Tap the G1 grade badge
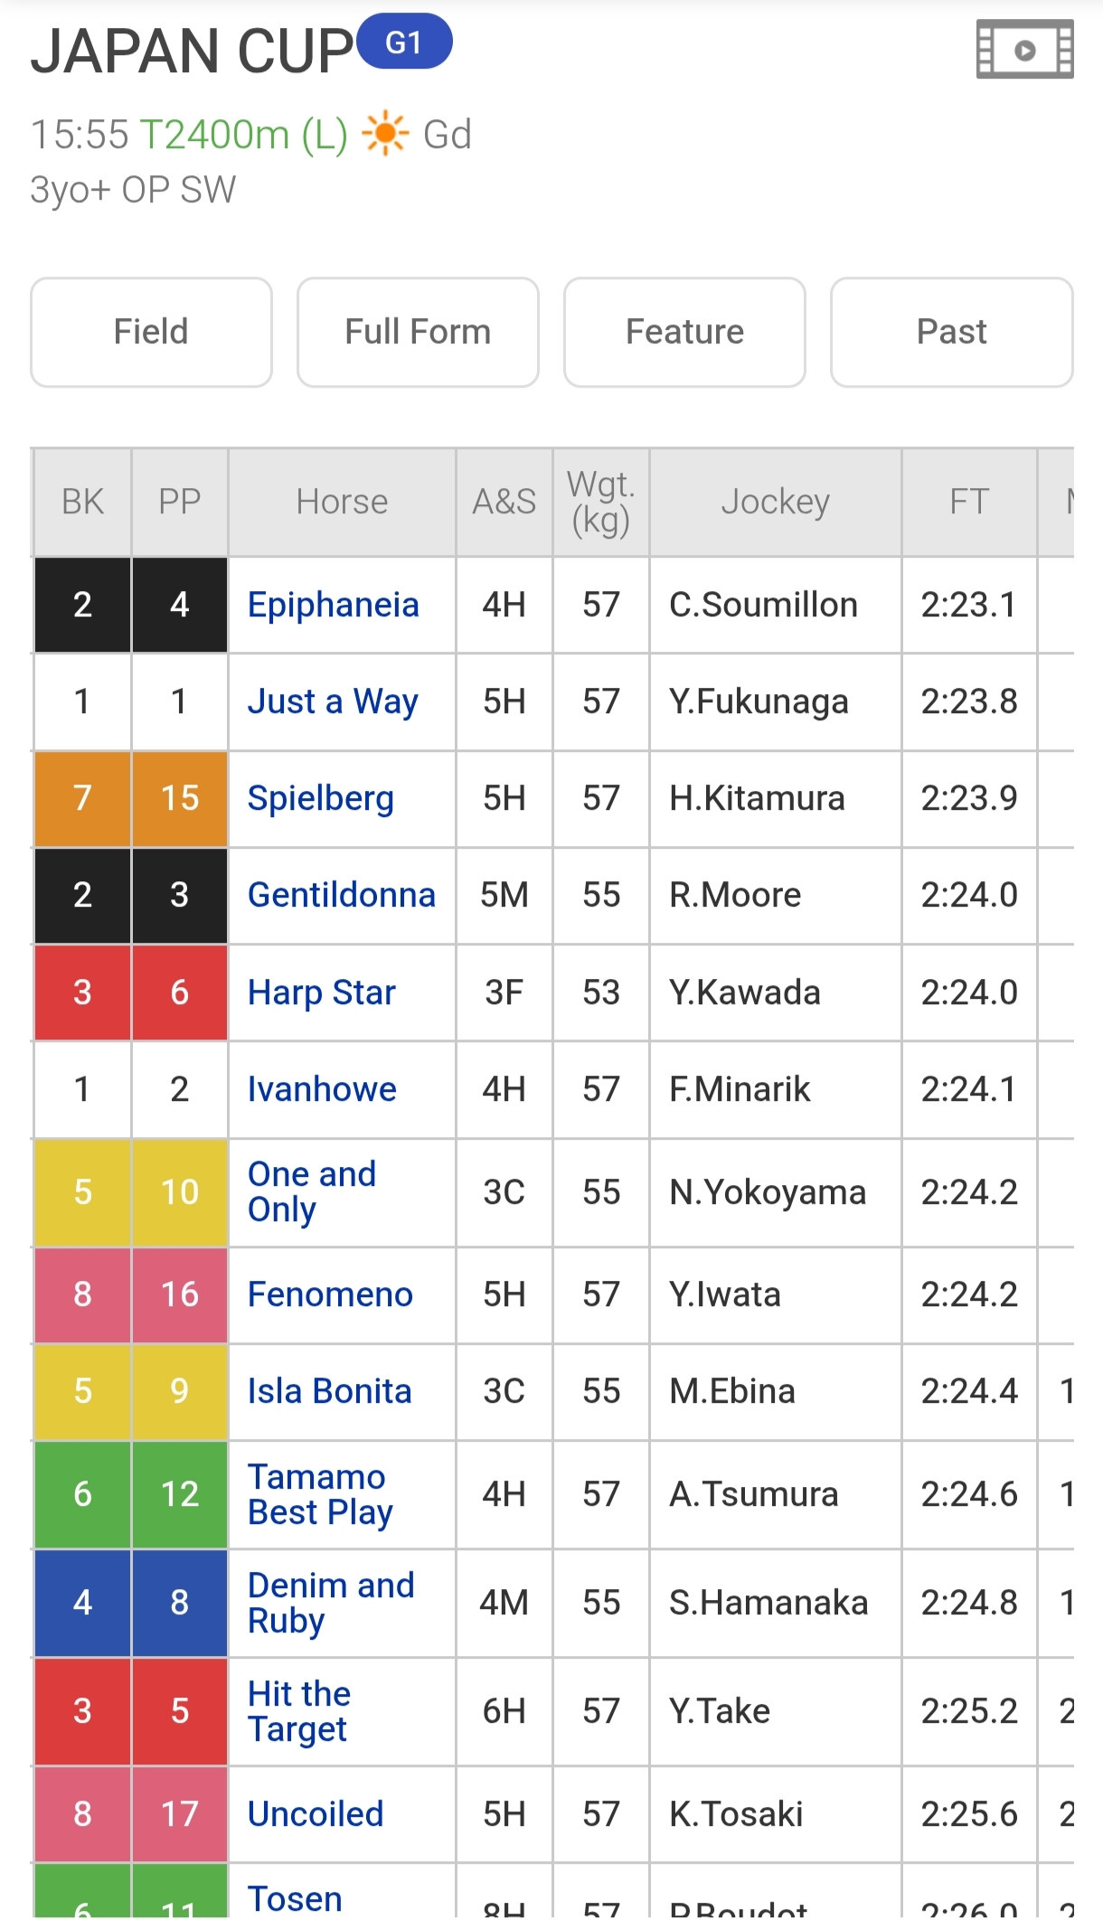 (404, 42)
